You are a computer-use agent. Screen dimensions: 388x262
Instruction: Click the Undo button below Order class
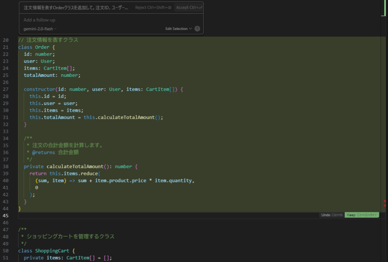coord(332,215)
